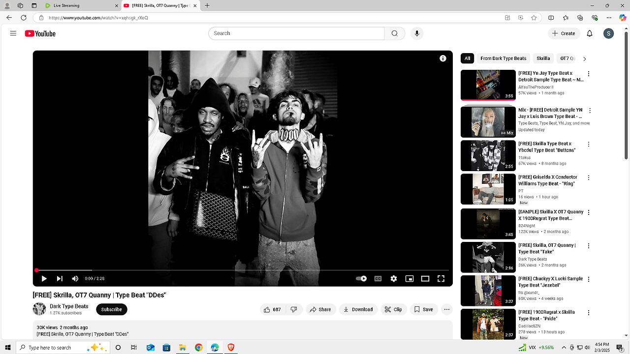Open the Dark Type Beats channel name link
Viewport: 630px width, 354px height.
[x=69, y=306]
